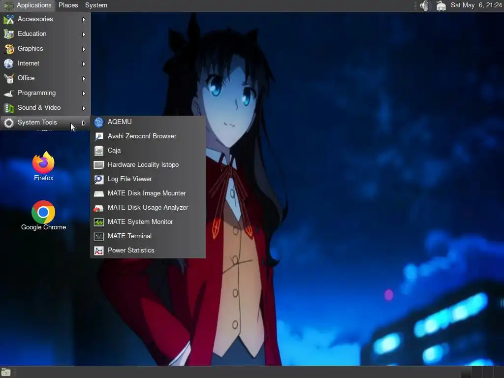Click the MATE Disk Usage Analyzer icon
The image size is (504, 378).
tap(99, 208)
